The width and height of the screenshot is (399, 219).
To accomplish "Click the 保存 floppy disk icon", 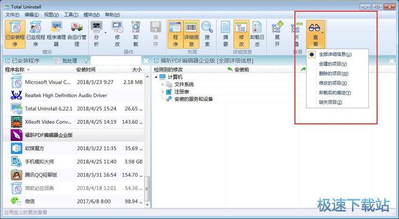I will tap(156, 27).
